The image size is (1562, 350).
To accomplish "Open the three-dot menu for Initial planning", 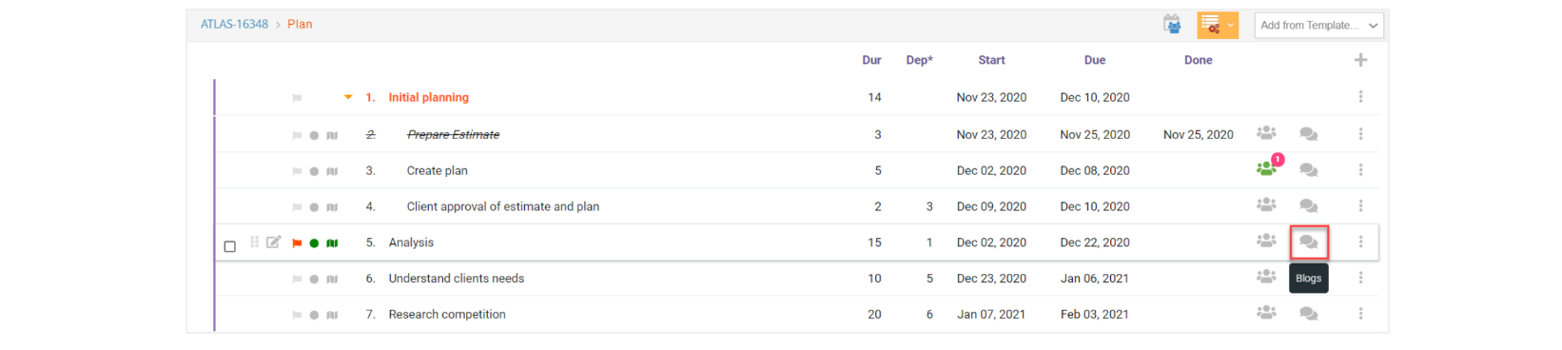I will tap(1360, 97).
